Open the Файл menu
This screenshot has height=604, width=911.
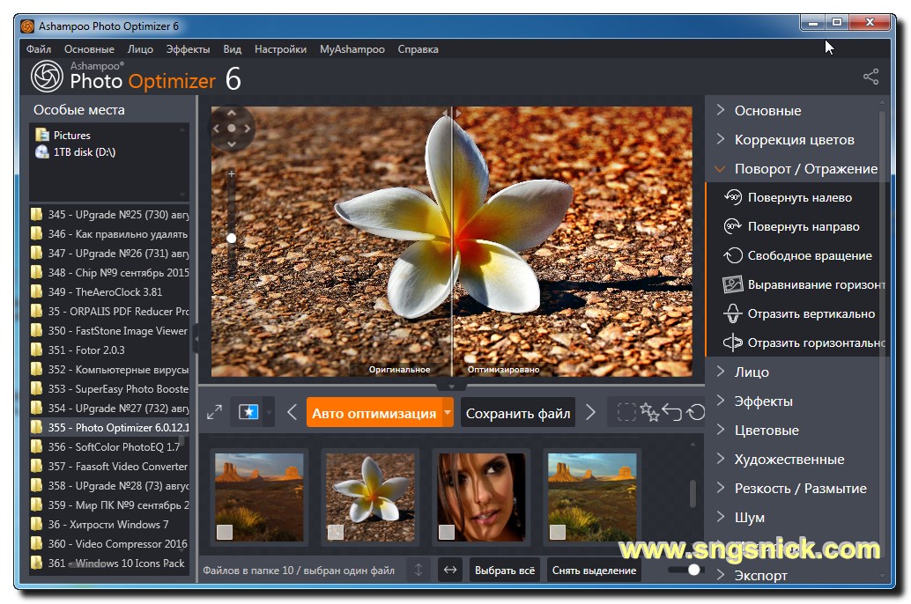[39, 49]
